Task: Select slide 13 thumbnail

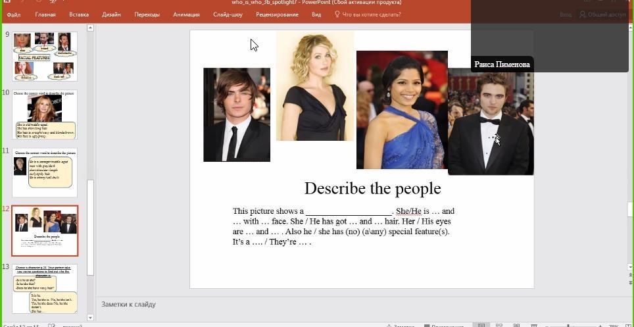Action: pos(45,289)
